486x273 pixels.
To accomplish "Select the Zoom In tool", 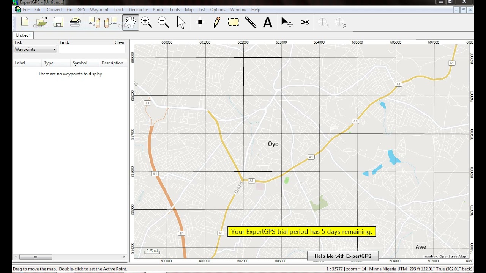I will point(147,22).
